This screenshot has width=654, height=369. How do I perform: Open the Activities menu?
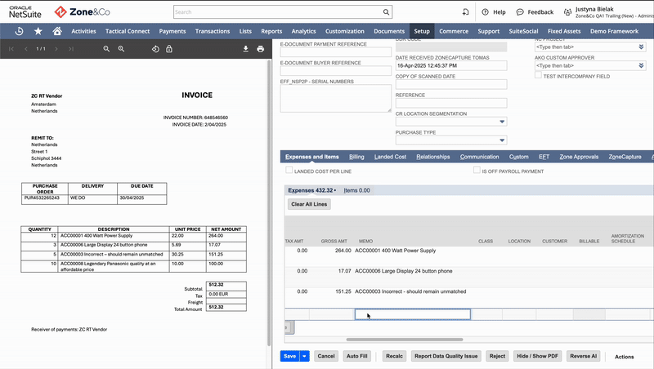(83, 31)
